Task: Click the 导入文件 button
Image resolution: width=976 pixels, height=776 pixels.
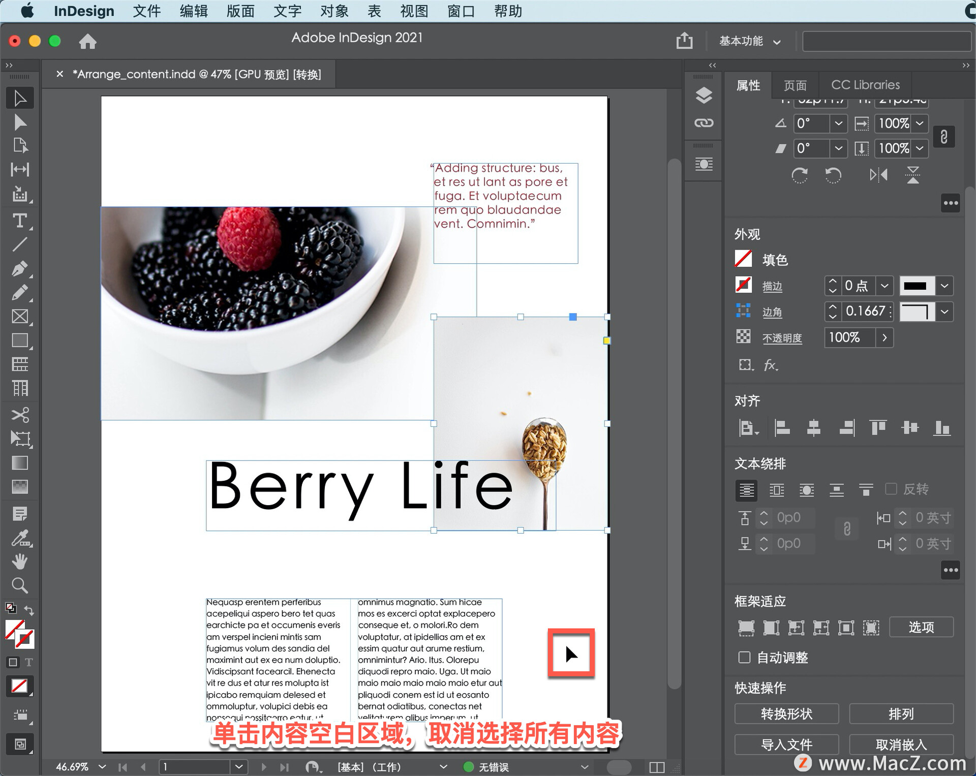Action: click(x=786, y=744)
